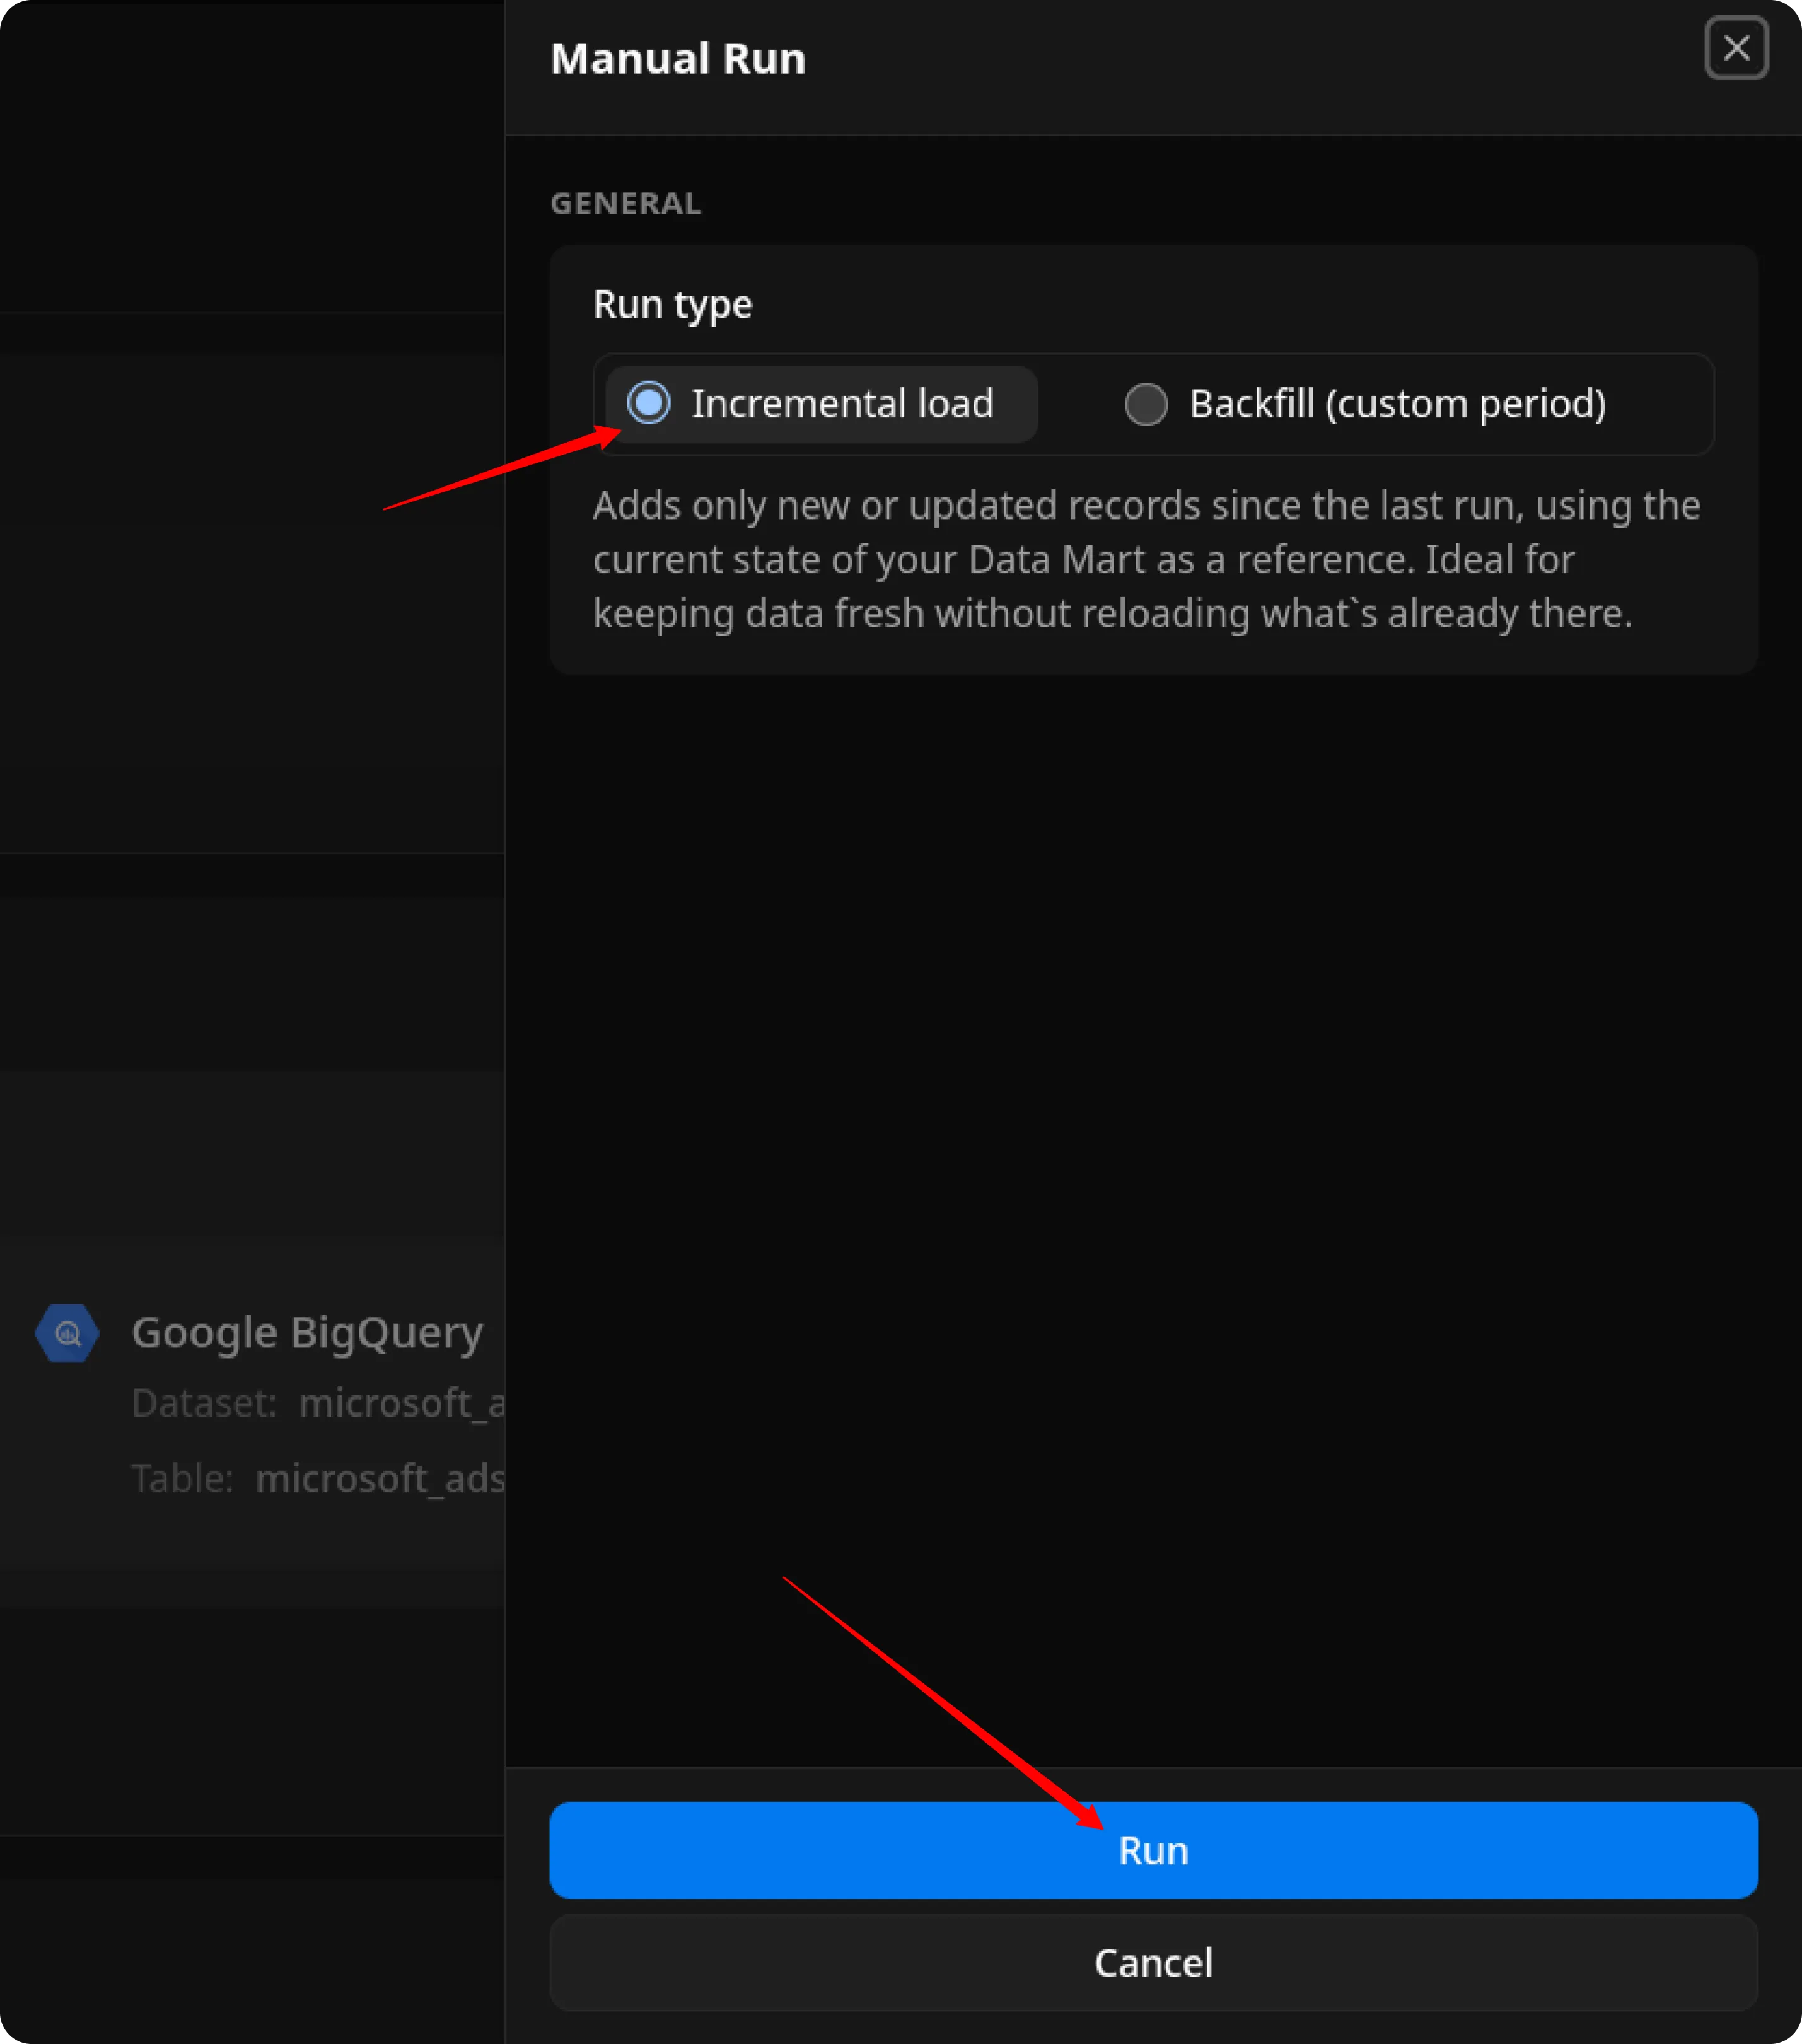This screenshot has width=1802, height=2044.
Task: Click the Backfill radio circle
Action: 1146,404
